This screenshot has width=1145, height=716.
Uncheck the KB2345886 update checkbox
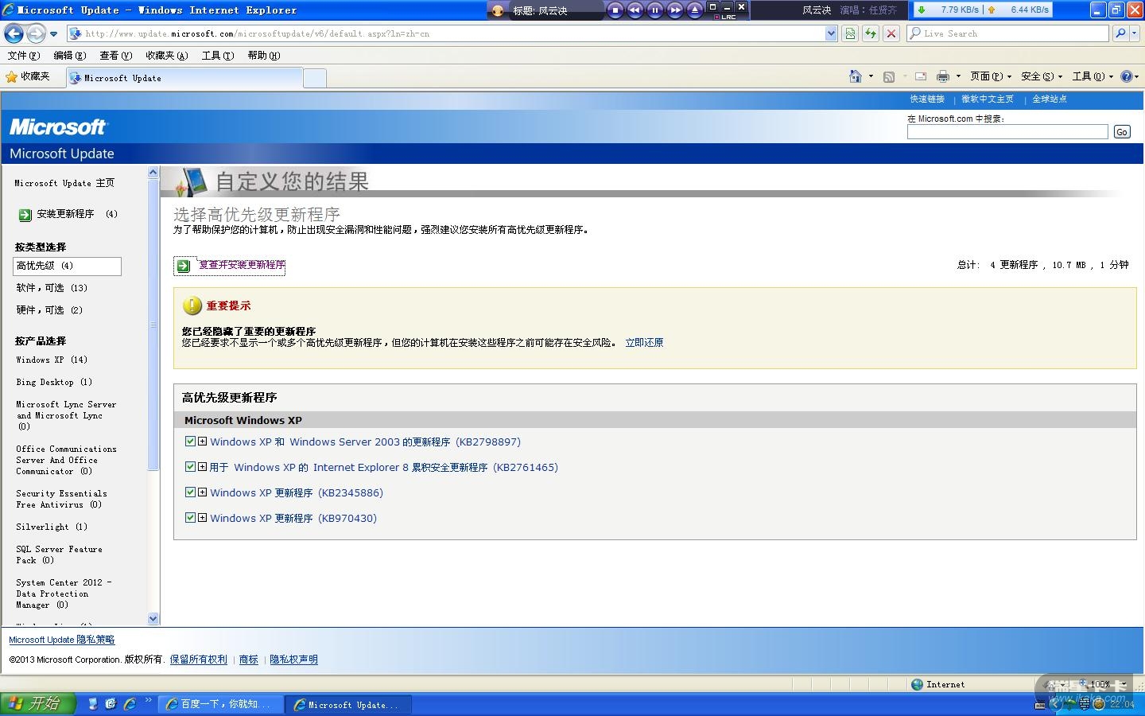coord(190,492)
